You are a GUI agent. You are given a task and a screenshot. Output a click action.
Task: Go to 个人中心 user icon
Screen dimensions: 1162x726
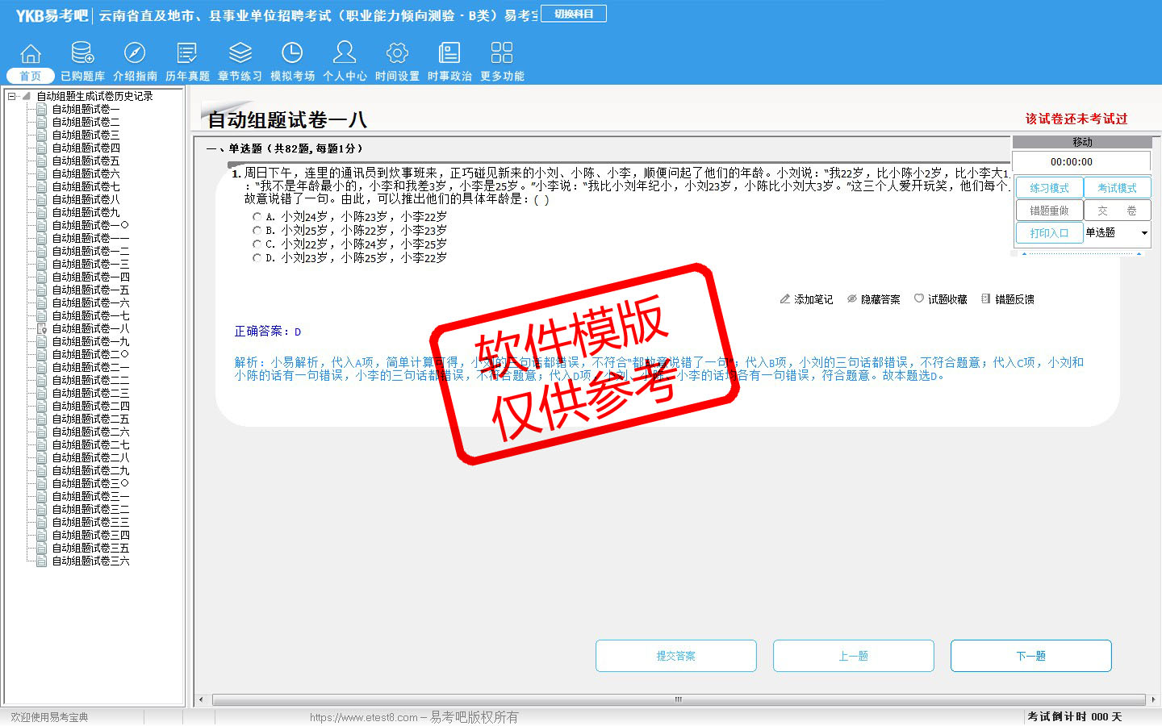pyautogui.click(x=345, y=53)
